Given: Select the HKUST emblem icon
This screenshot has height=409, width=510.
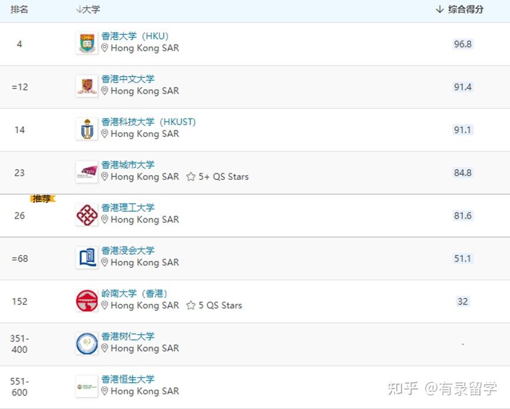Looking at the screenshot, I should (x=87, y=128).
